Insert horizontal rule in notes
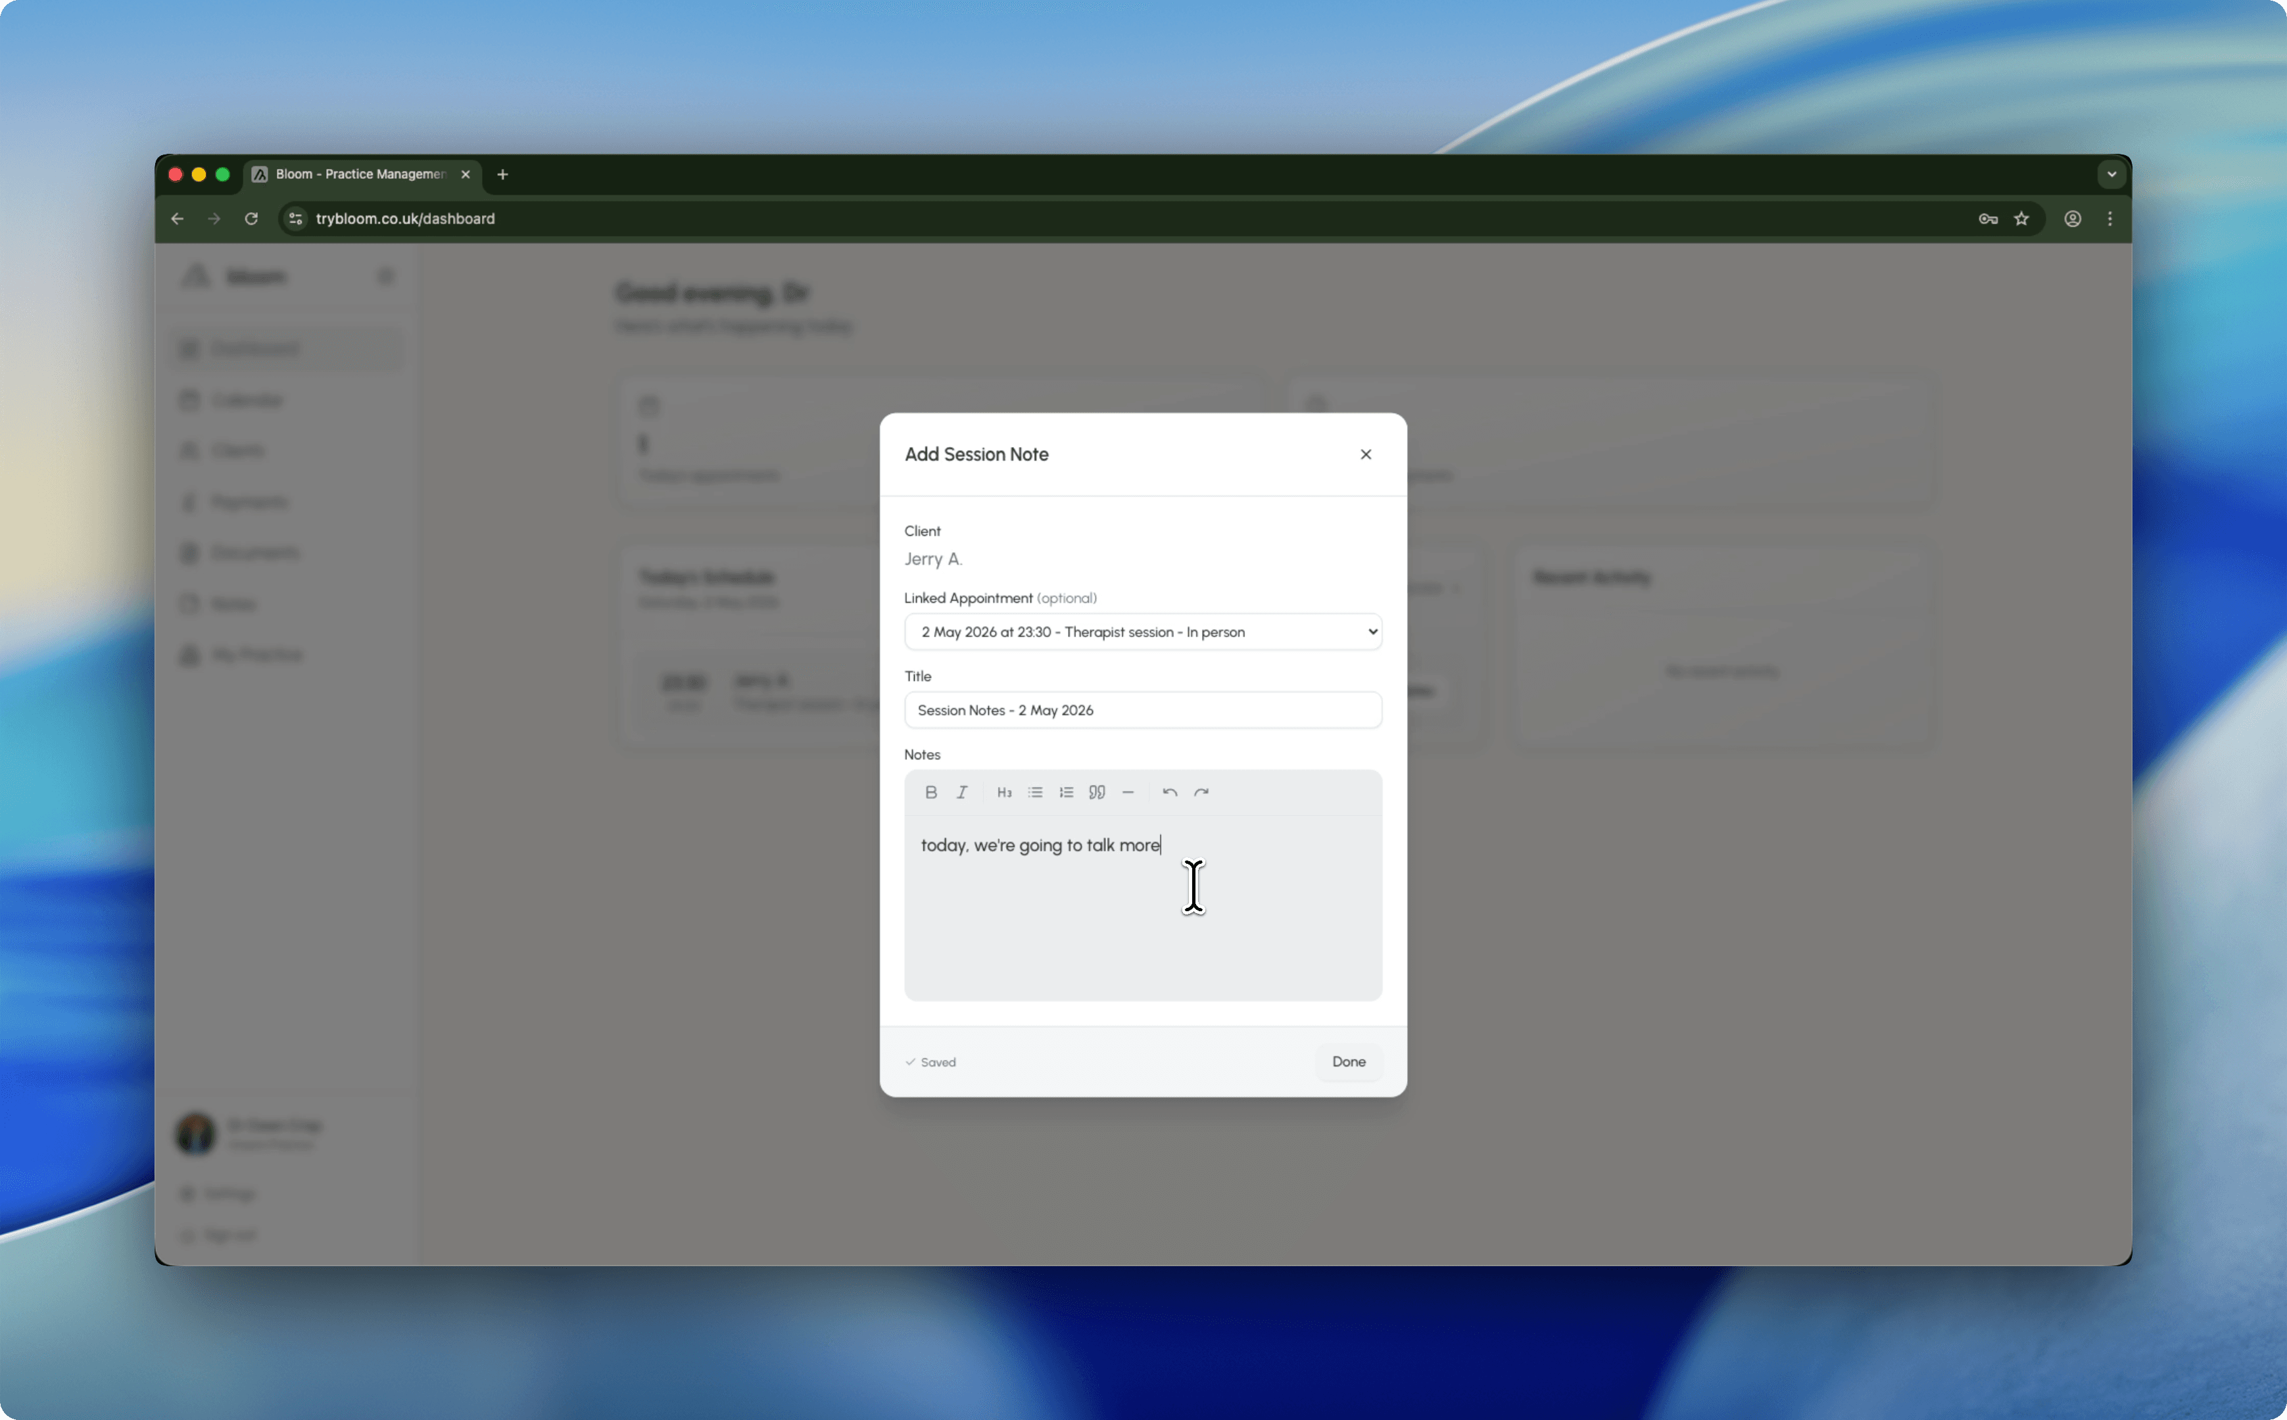 tap(1128, 792)
